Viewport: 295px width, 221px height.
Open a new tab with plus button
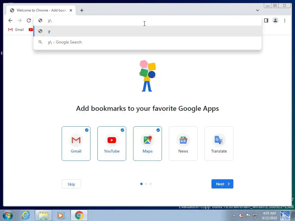click(82, 10)
